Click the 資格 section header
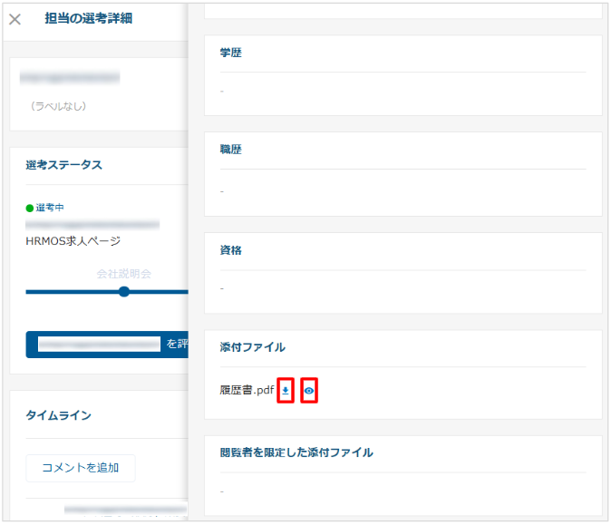This screenshot has height=525, width=612. click(231, 249)
